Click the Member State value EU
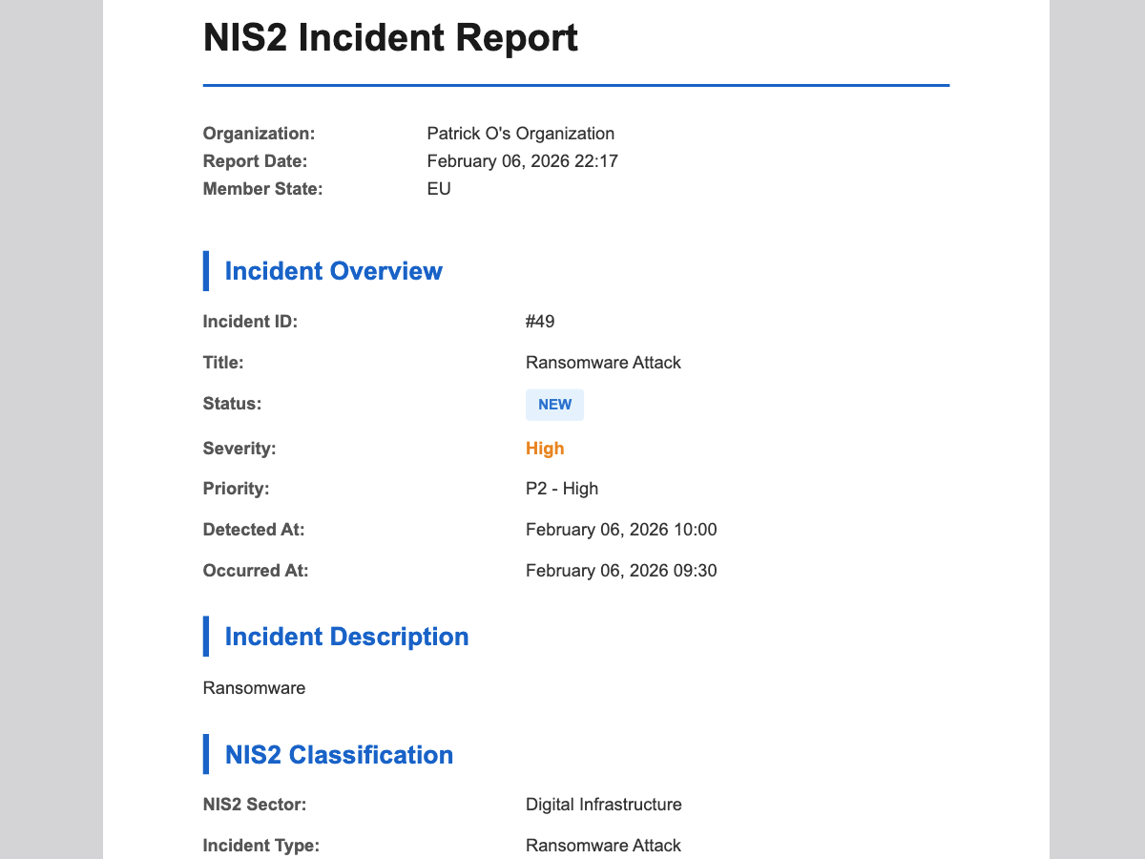 coord(439,189)
